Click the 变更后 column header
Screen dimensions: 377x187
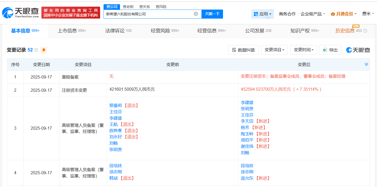304,64
